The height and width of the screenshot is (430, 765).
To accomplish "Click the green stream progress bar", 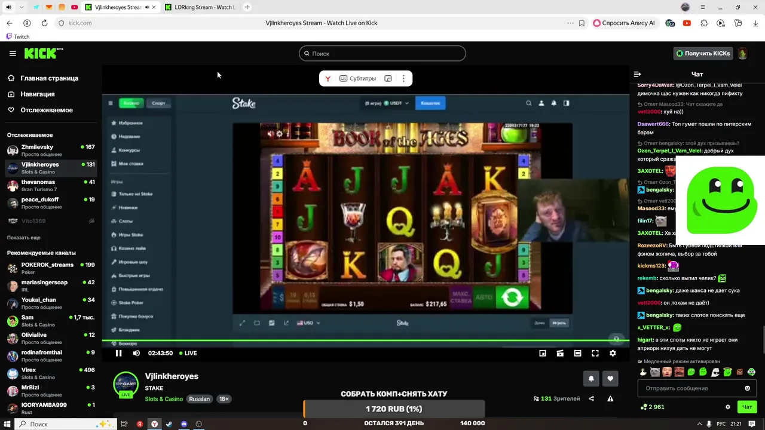I will click(365, 340).
